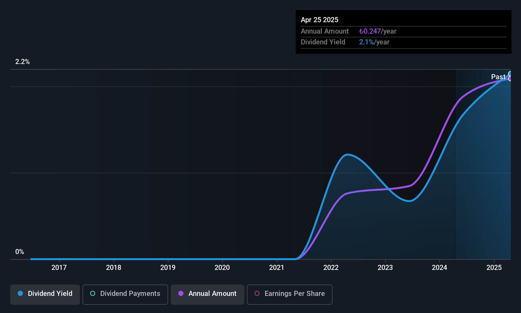
Task: Enable the Dividend Payments series
Action: coord(125,294)
